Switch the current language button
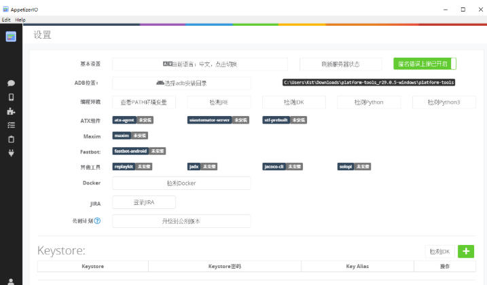This screenshot has height=285, width=487. click(200, 64)
